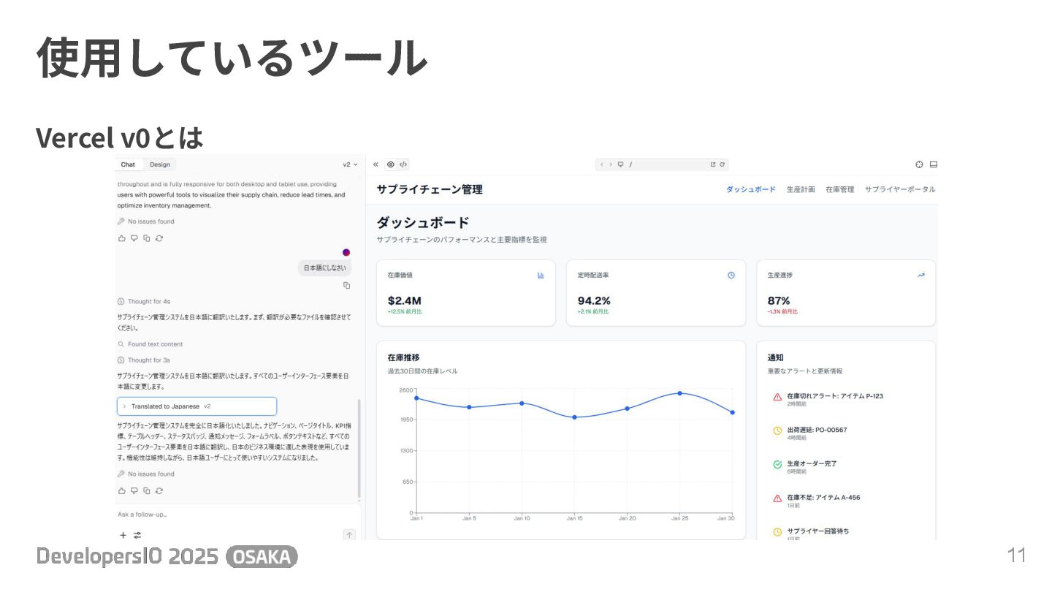Toggle the panel layout icon at top right
The width and height of the screenshot is (1052, 592).
[x=934, y=164]
